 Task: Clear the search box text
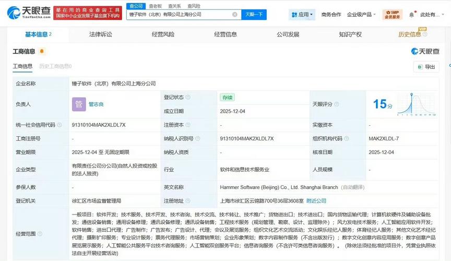(235, 15)
